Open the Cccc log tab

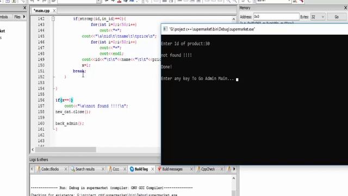point(116,169)
